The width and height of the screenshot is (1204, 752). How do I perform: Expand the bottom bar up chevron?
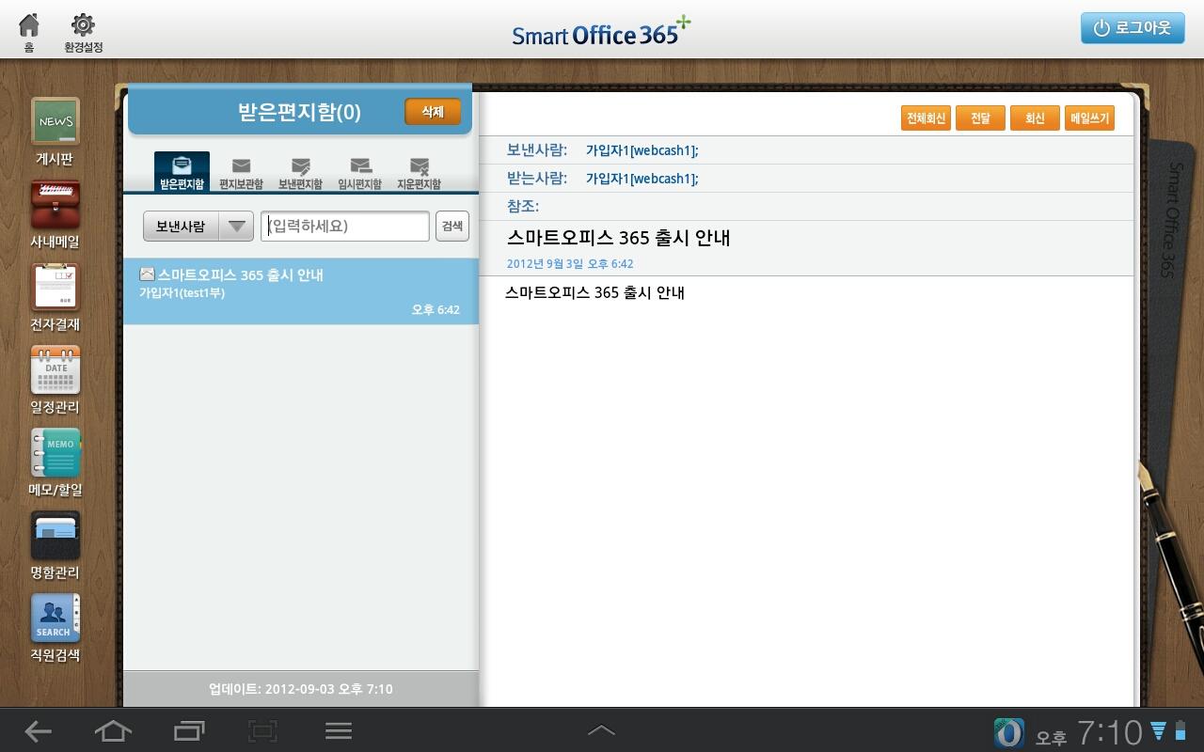601,730
